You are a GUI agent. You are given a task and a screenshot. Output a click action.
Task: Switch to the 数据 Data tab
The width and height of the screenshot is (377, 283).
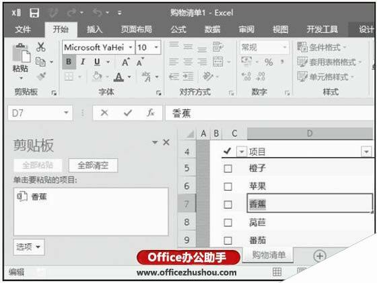click(212, 30)
